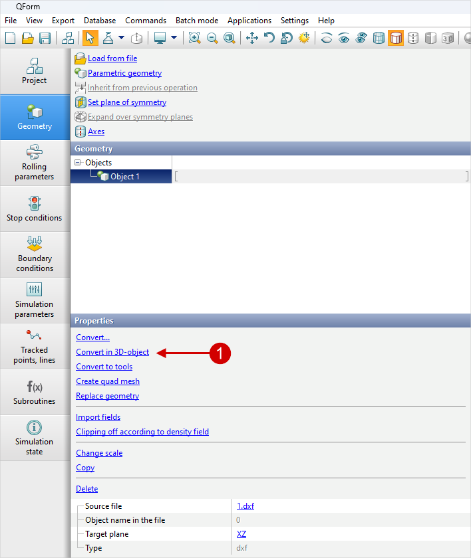Click the four-arrow pan view icon
The image size is (471, 558).
pos(251,38)
